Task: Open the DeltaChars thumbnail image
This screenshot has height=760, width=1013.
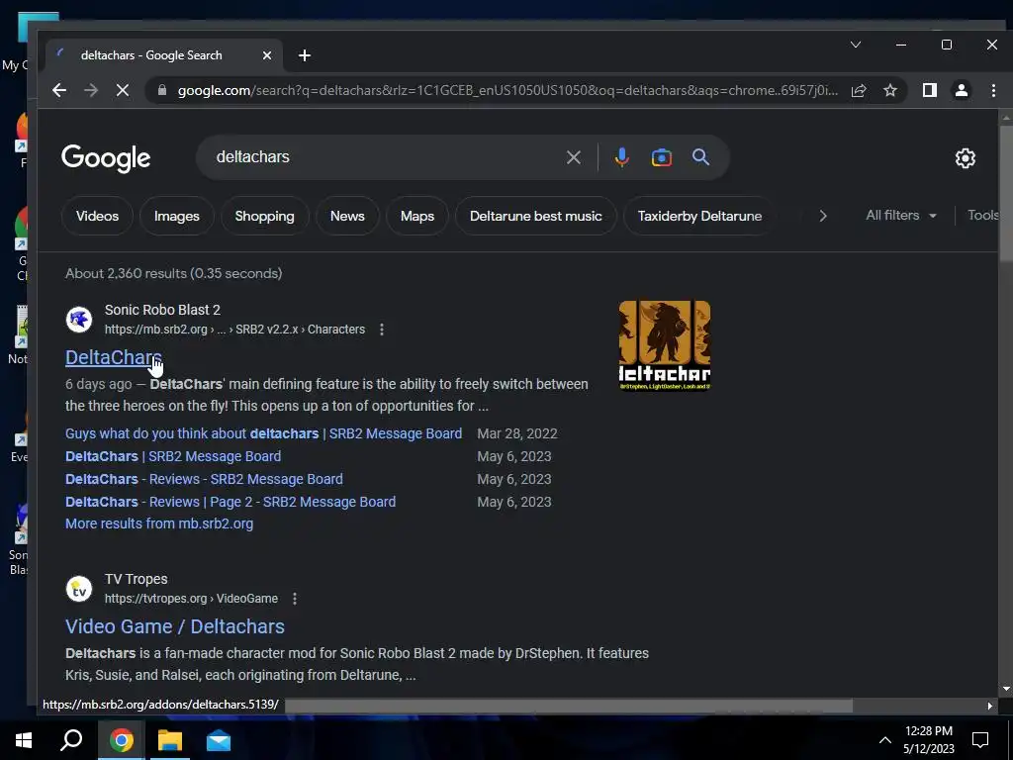Action: click(x=664, y=345)
